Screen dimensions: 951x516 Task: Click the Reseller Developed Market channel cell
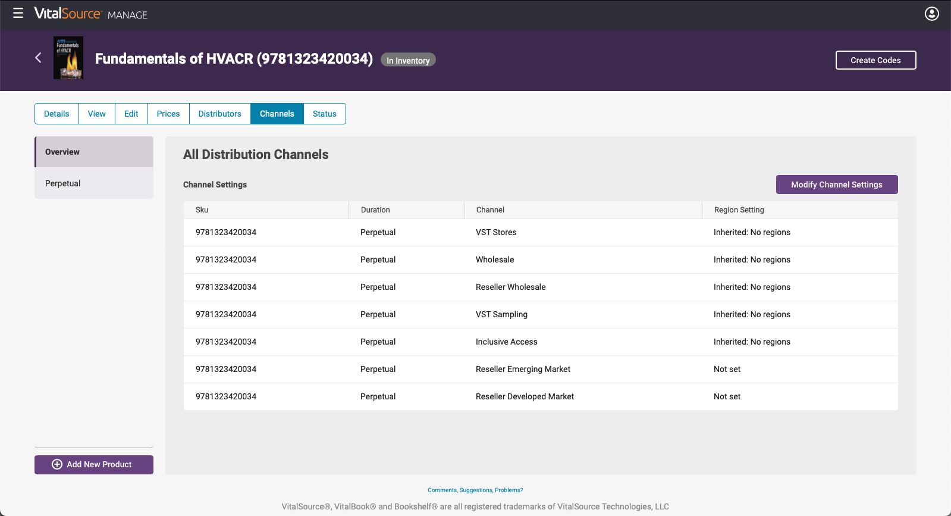(x=525, y=397)
